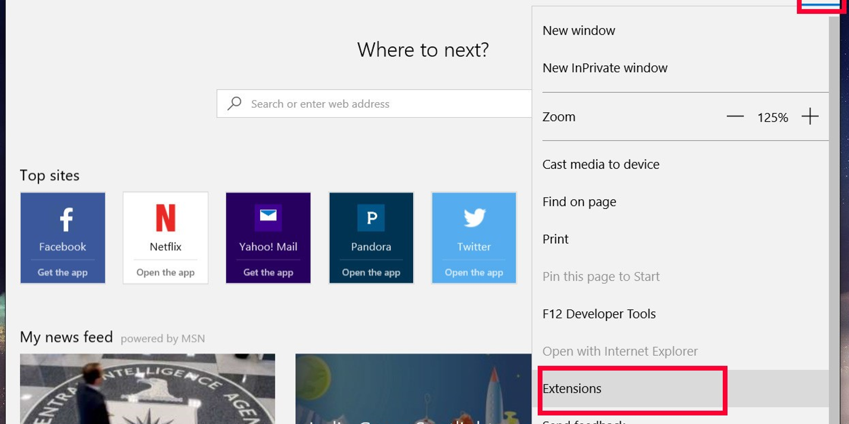Open the Facebook top site tile
This screenshot has width=849, height=424.
pos(63,238)
